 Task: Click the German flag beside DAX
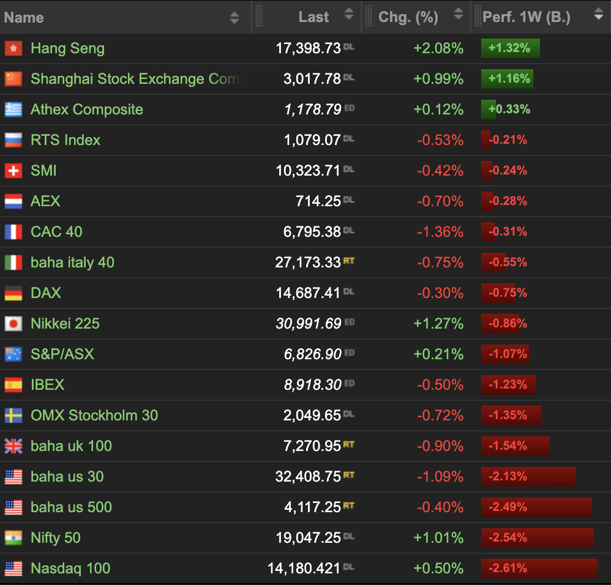[x=13, y=293]
